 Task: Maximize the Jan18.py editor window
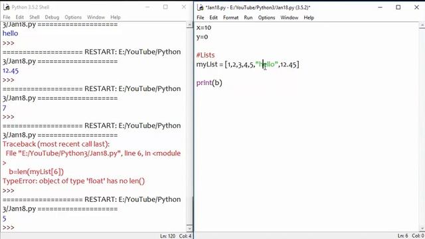click(x=398, y=7)
